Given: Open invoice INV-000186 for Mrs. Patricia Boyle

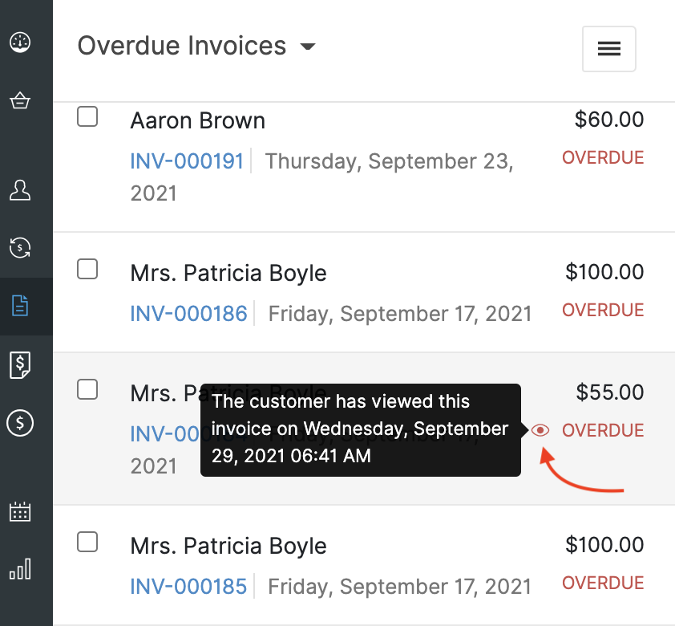Looking at the screenshot, I should pos(188,314).
